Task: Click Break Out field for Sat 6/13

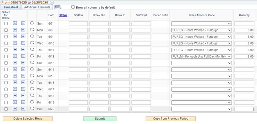Action: pos(99,63)
